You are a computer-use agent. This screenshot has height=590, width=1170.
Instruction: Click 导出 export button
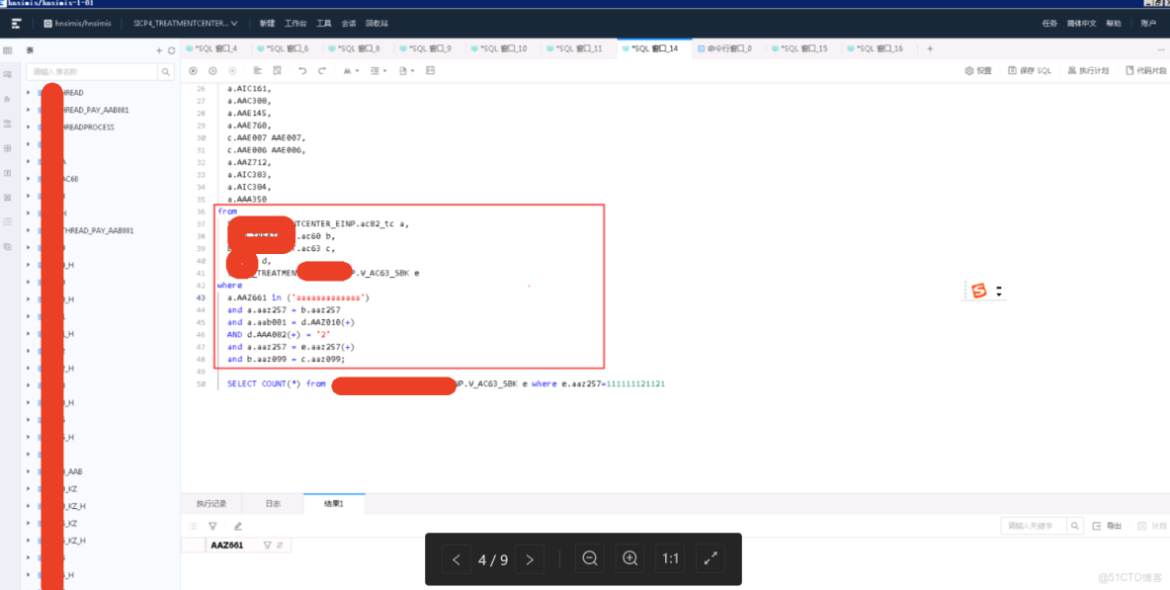click(x=1108, y=526)
